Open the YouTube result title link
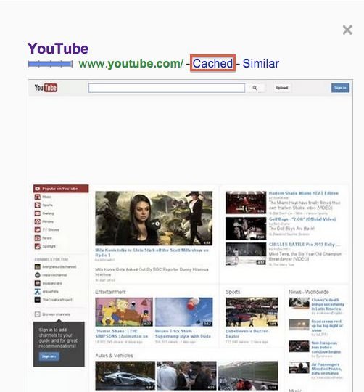The width and height of the screenshot is (364, 392). (x=58, y=49)
